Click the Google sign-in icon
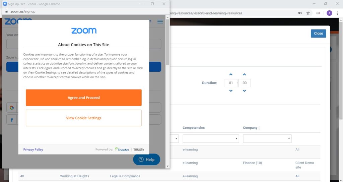 click(12, 108)
